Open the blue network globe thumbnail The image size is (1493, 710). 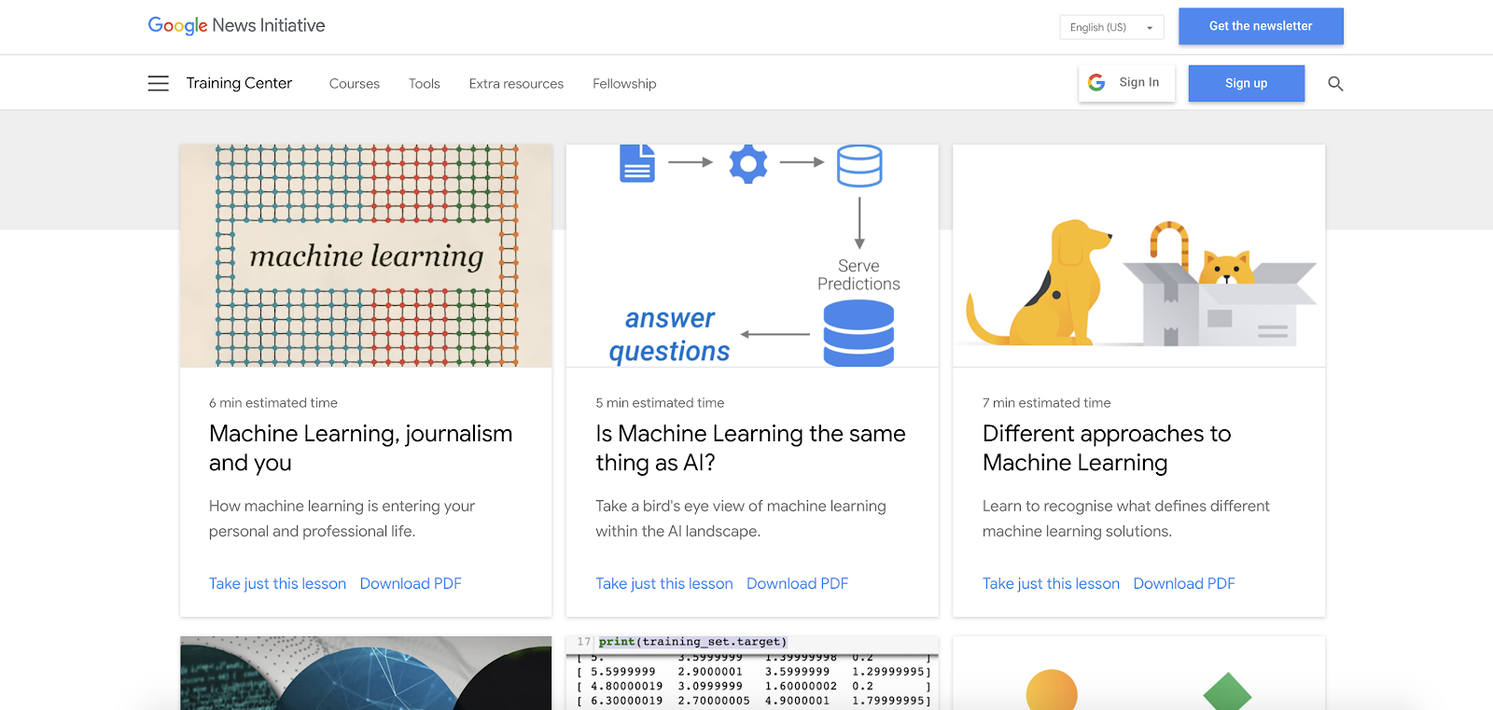click(366, 673)
